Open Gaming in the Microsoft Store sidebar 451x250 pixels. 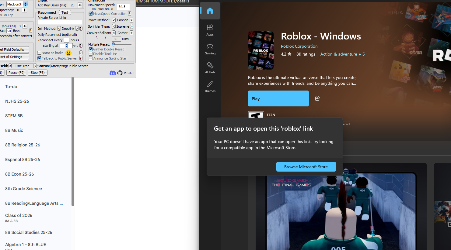(210, 49)
